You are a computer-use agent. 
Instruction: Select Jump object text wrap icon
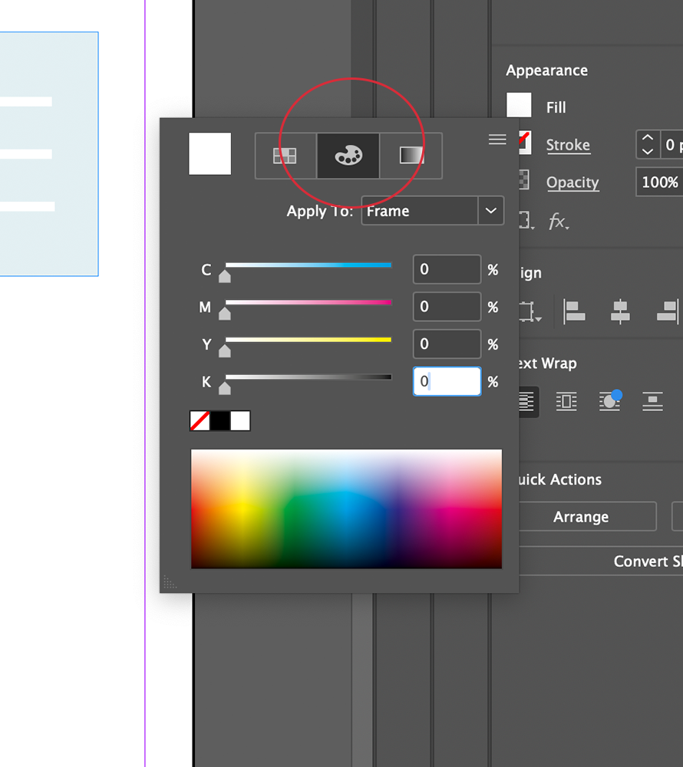[652, 402]
